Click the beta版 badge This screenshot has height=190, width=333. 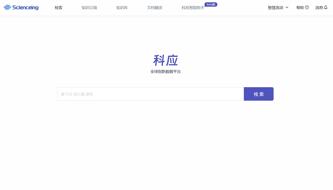click(x=211, y=4)
